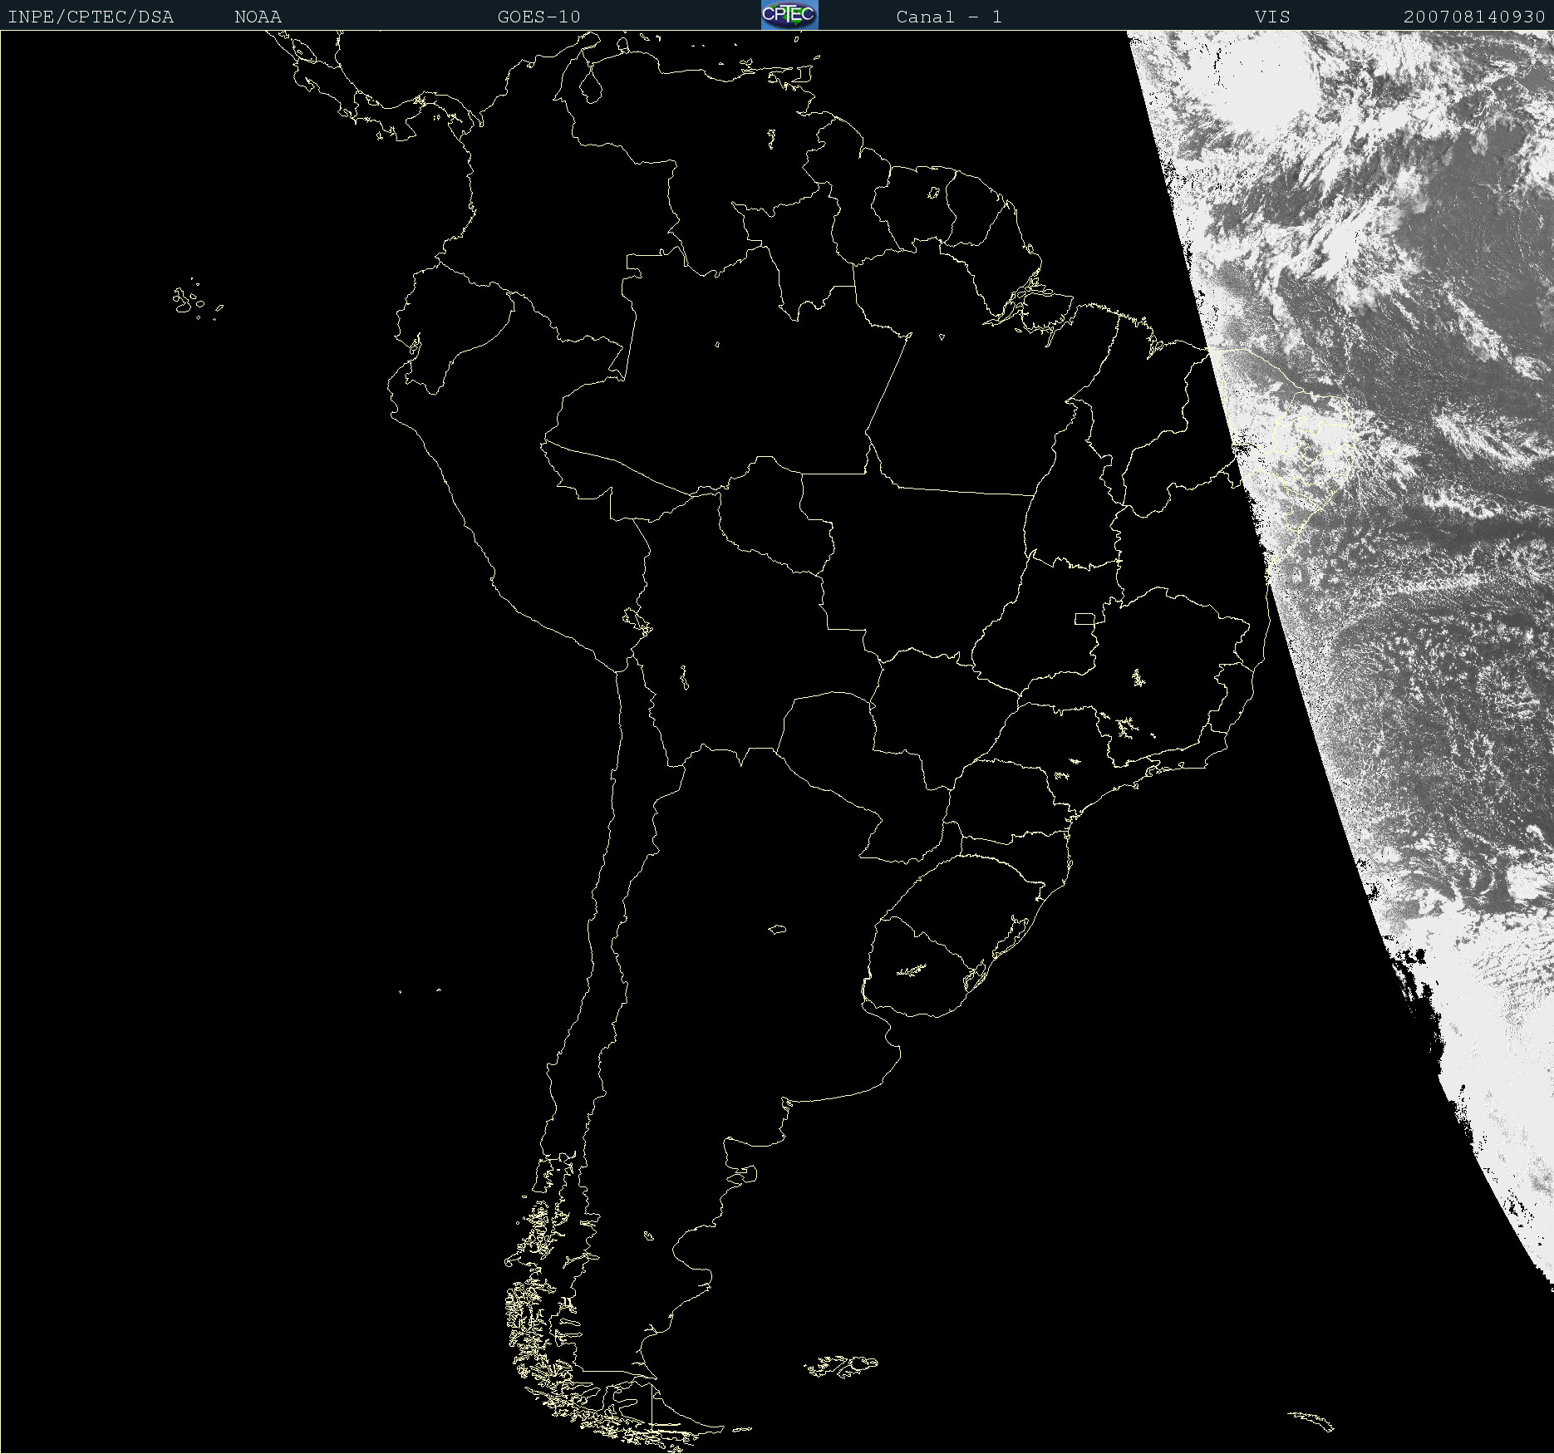Viewport: 1554px width, 1454px height.
Task: Click the 'GOES-10' satellite label
Action: point(538,17)
